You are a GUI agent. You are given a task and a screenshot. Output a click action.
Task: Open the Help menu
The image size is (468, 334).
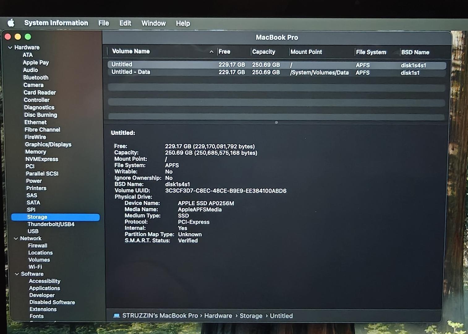(183, 24)
